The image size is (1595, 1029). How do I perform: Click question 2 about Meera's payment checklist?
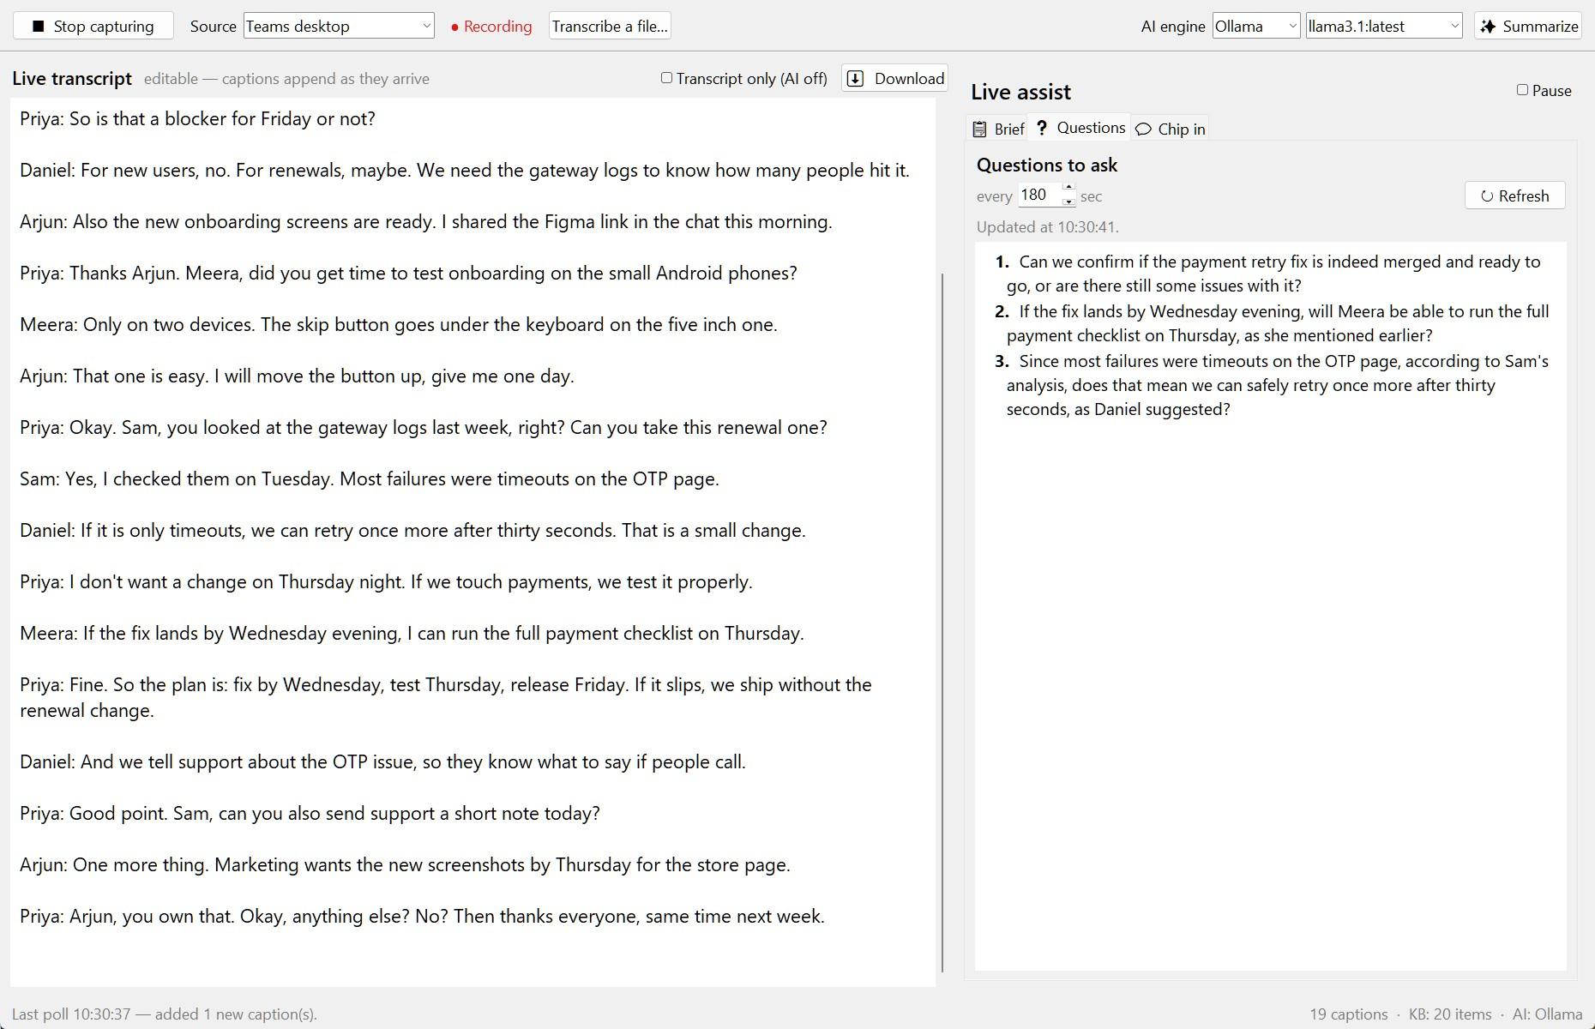1273,323
